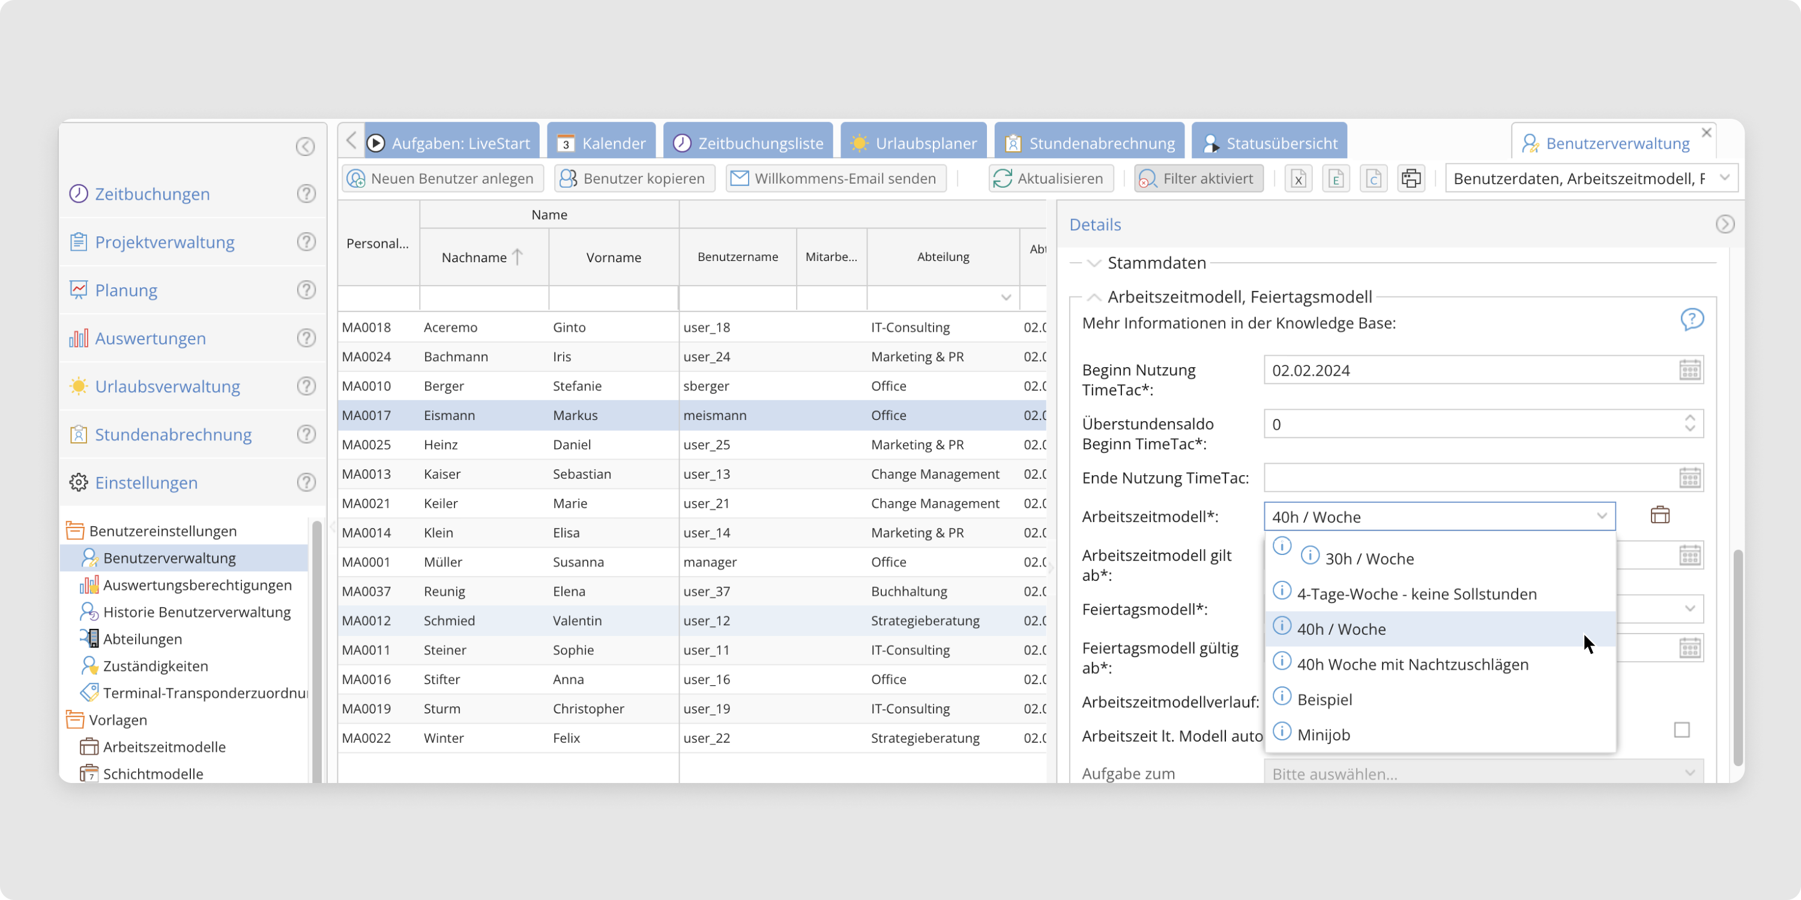
Task: Click Neuen Benutzer anlegen button
Action: (442, 179)
